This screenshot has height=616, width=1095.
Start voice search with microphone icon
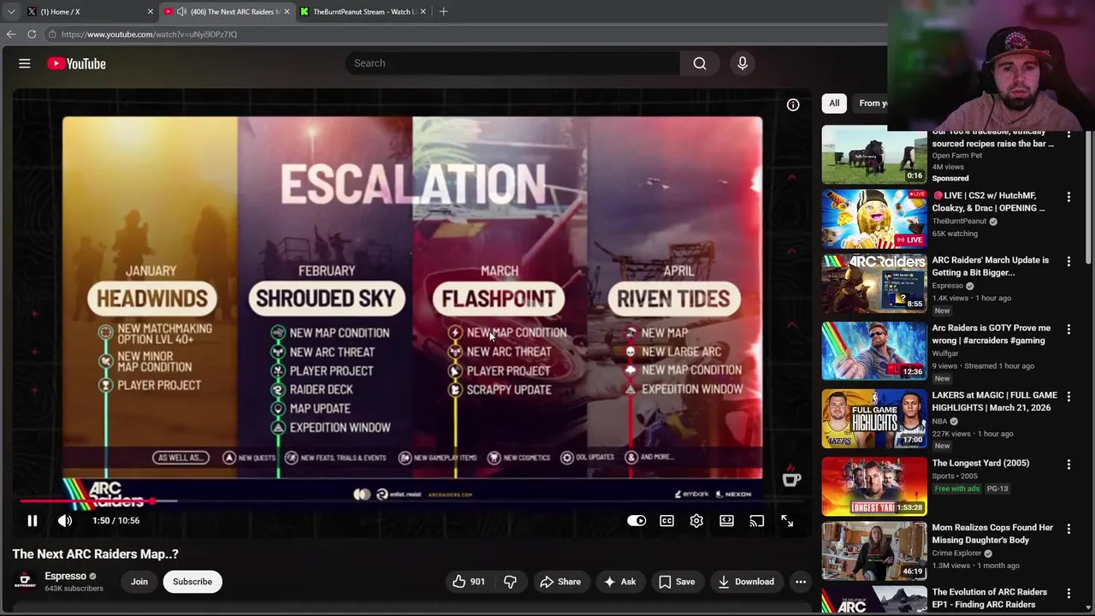click(743, 63)
